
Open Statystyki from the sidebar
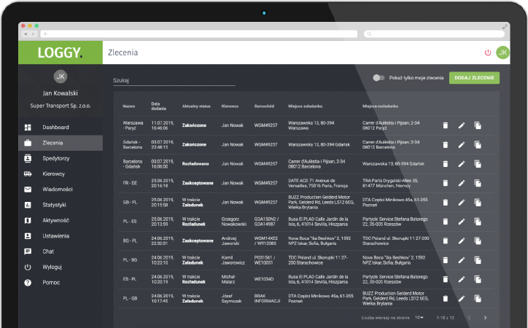pyautogui.click(x=54, y=205)
